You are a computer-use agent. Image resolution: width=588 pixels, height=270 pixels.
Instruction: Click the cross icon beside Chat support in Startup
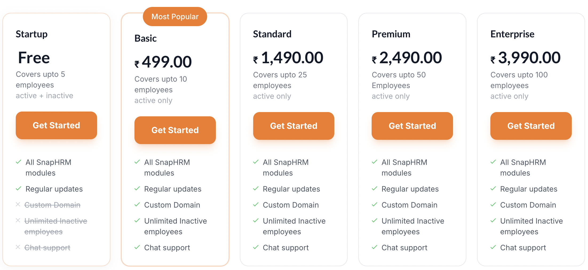click(18, 247)
